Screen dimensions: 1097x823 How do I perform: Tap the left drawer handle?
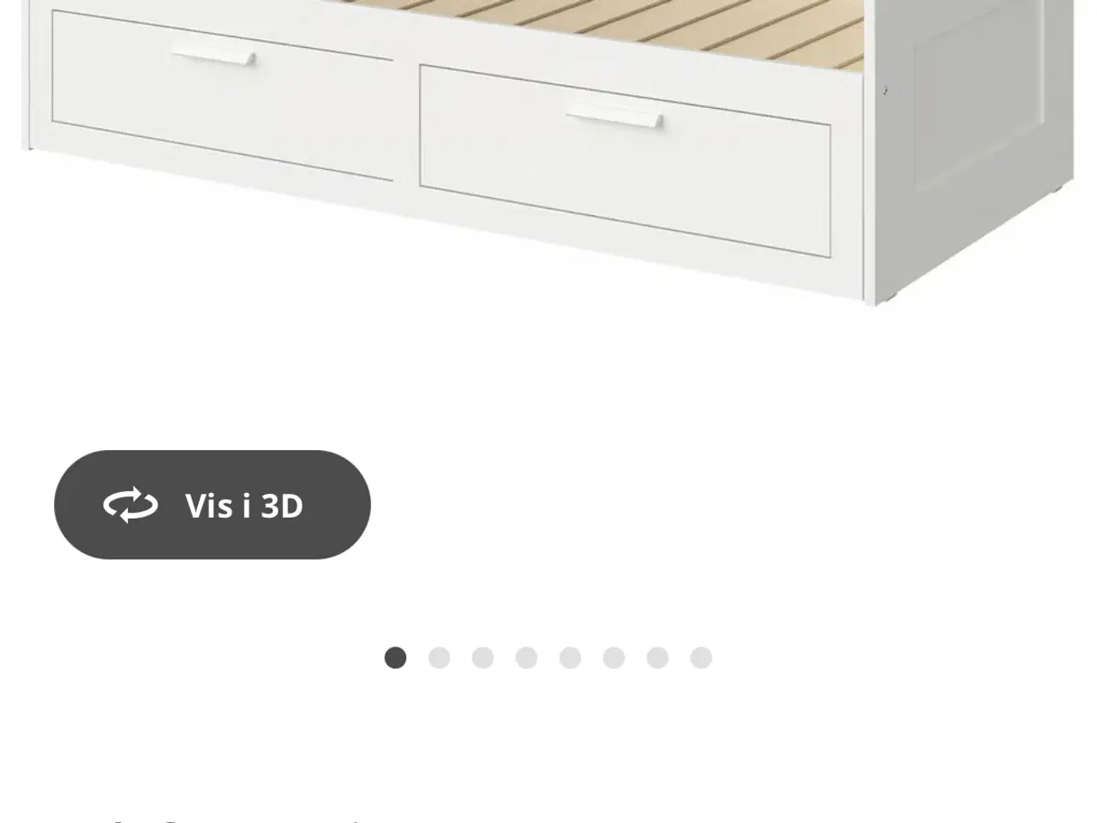pyautogui.click(x=213, y=57)
